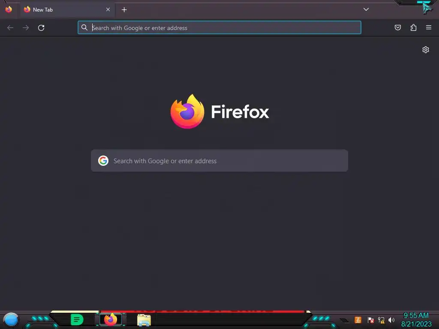Personalize new tab with gear icon
Screen dimensions: 439x329
pos(426,50)
